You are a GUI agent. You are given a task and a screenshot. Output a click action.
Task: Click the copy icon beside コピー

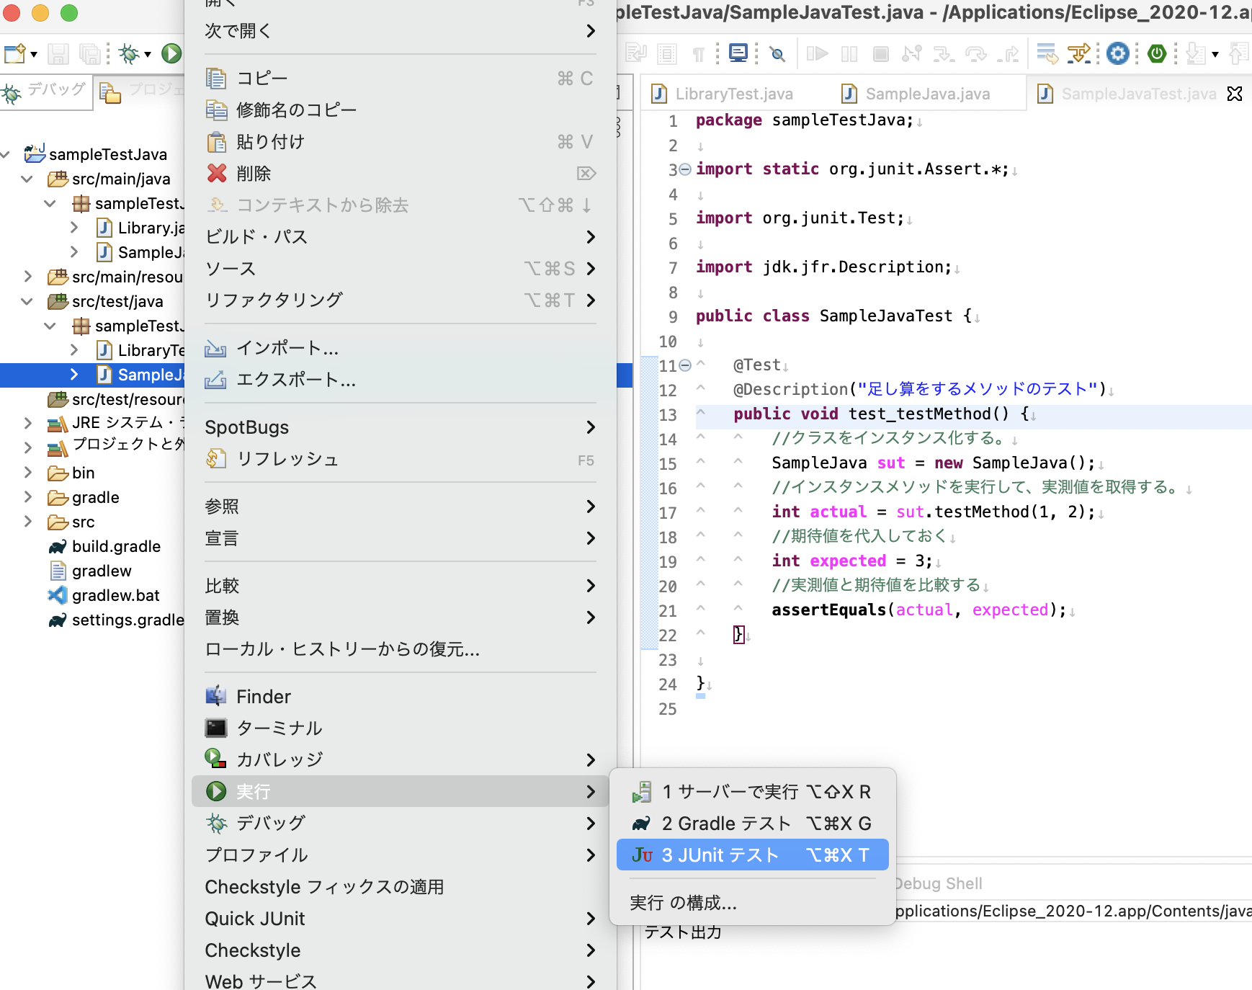[216, 78]
